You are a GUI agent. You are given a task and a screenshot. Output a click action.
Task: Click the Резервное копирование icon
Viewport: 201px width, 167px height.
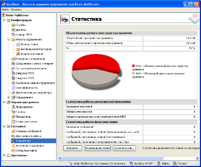pyautogui.click(x=13, y=59)
